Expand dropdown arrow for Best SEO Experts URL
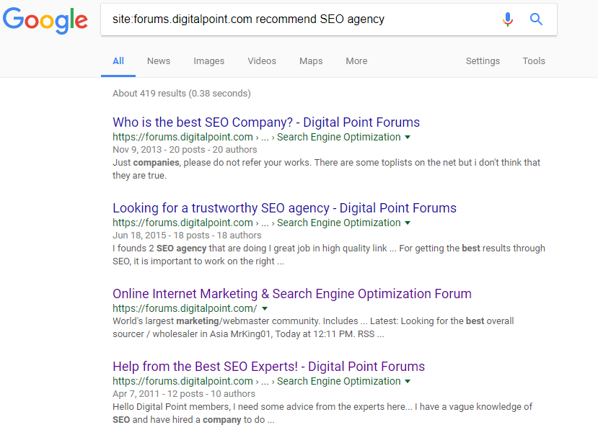Image resolution: width=598 pixels, height=430 pixels. point(408,381)
